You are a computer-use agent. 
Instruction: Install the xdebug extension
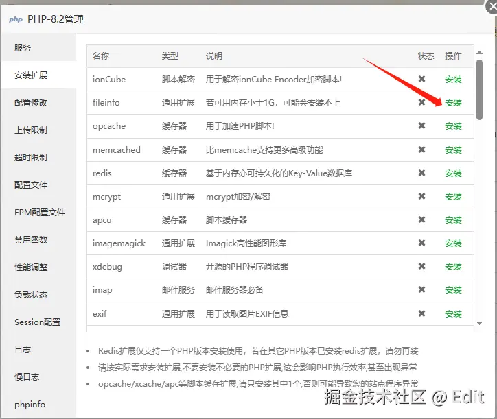[x=453, y=267]
